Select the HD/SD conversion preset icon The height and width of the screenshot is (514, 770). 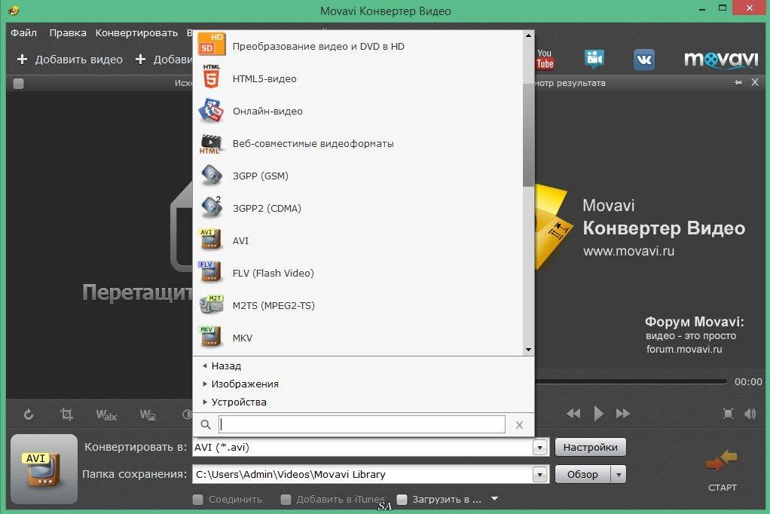coord(212,44)
